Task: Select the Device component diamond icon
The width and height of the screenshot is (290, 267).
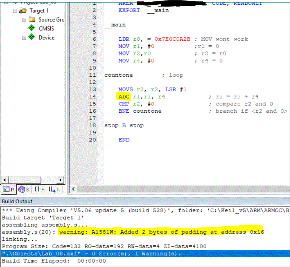Action: pos(32,37)
